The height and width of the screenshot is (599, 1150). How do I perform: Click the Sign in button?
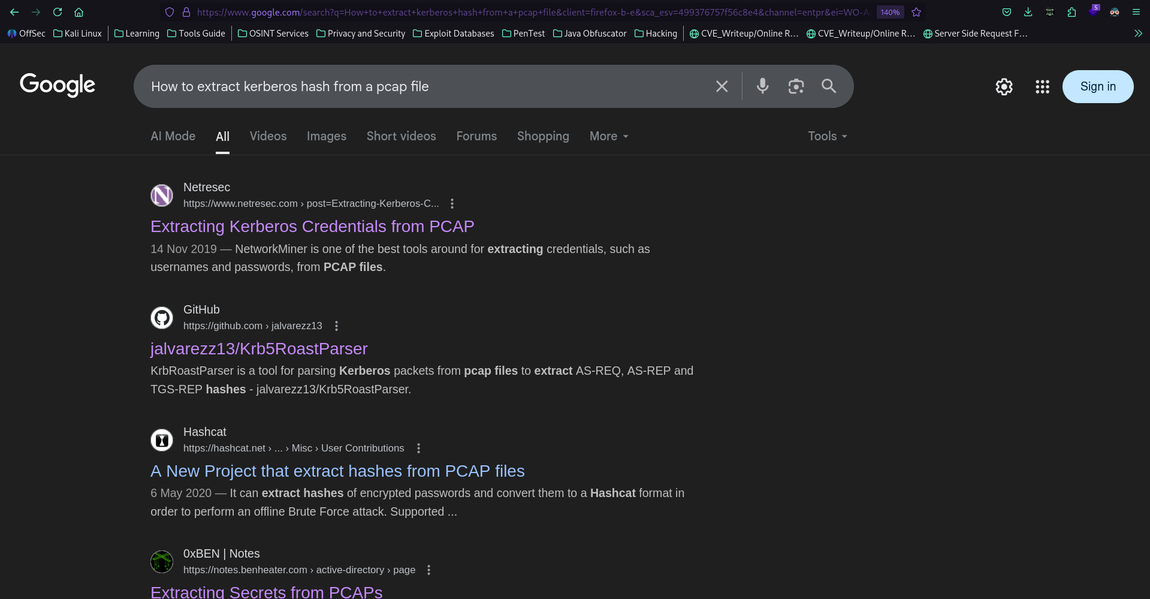click(x=1098, y=87)
